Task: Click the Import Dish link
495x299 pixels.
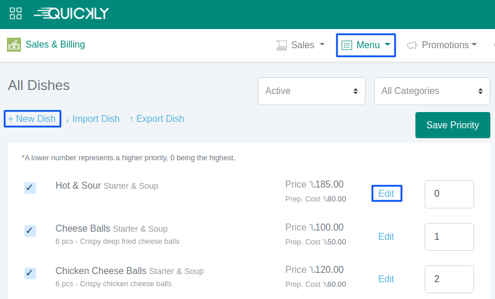Action: (92, 119)
